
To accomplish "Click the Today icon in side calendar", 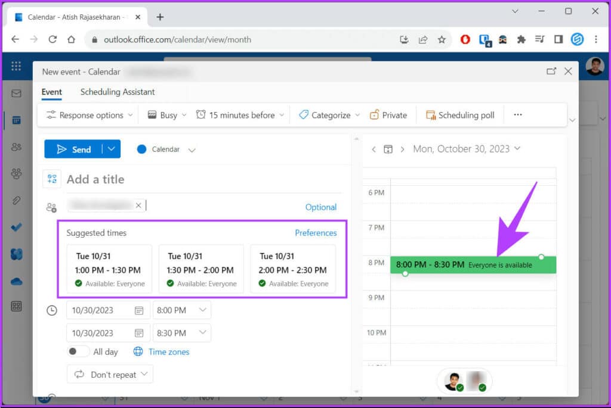I will tap(388, 150).
